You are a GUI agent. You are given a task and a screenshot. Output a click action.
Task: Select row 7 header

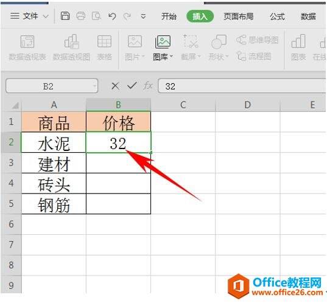click(x=11, y=245)
